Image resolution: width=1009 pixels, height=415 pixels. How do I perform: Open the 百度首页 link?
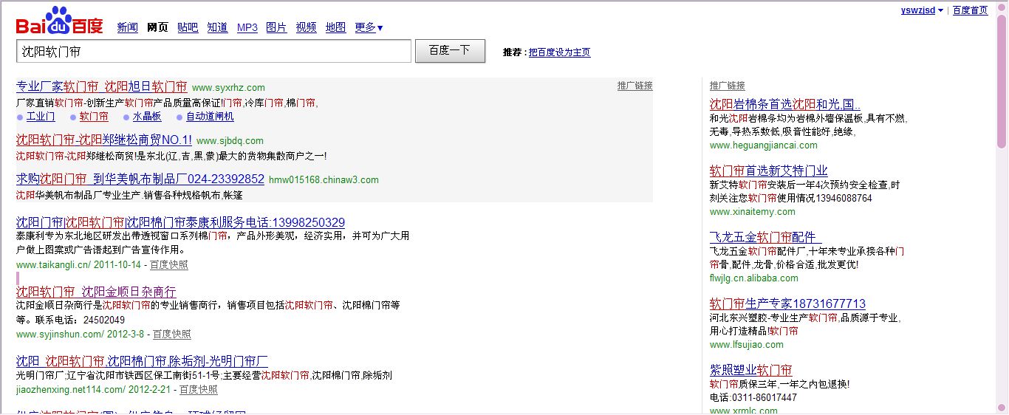(x=970, y=10)
